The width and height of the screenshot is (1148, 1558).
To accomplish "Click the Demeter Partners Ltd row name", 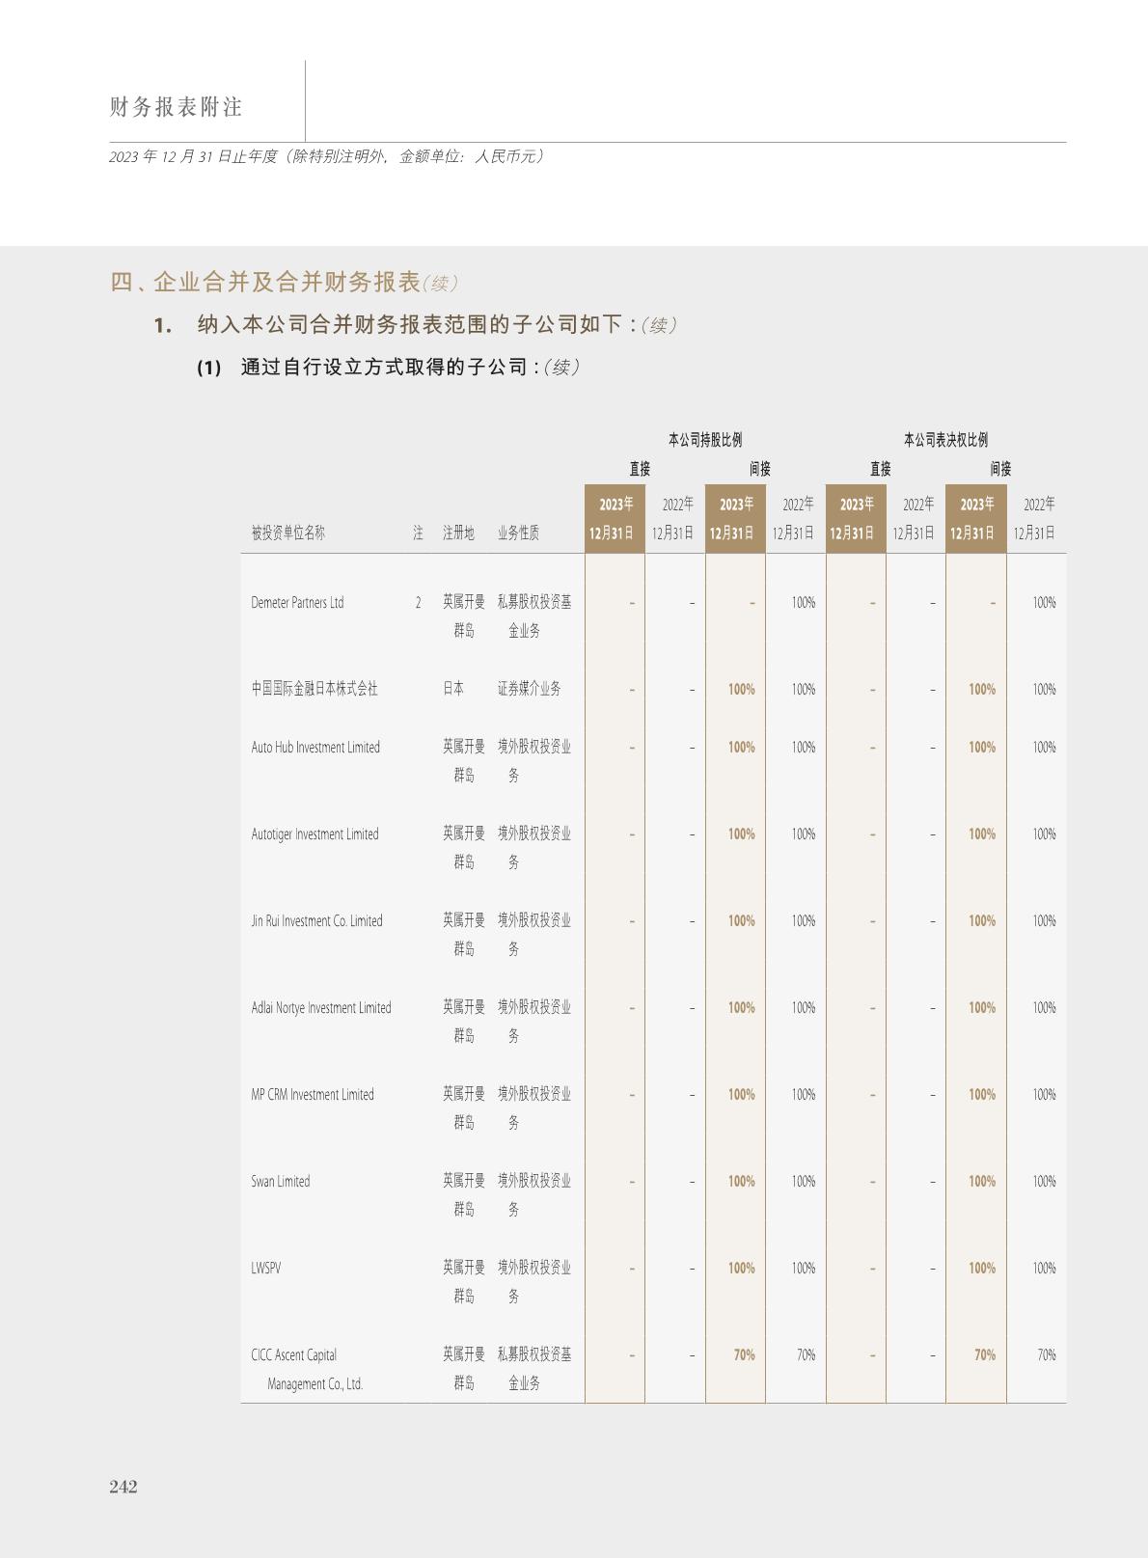I will (x=297, y=603).
